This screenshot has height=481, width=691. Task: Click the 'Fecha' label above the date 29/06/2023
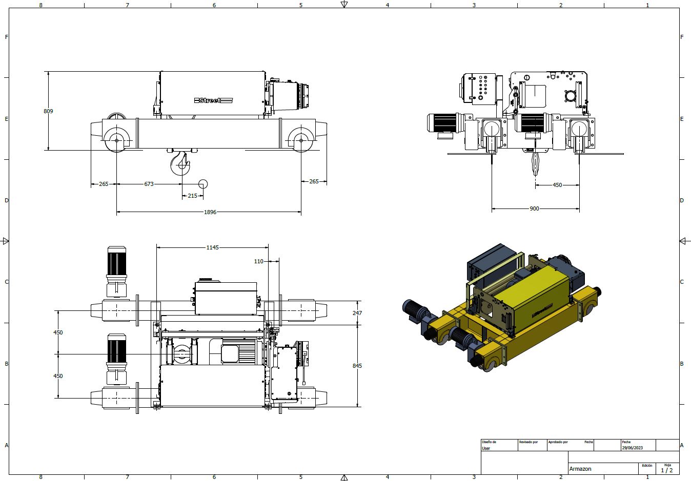point(626,442)
